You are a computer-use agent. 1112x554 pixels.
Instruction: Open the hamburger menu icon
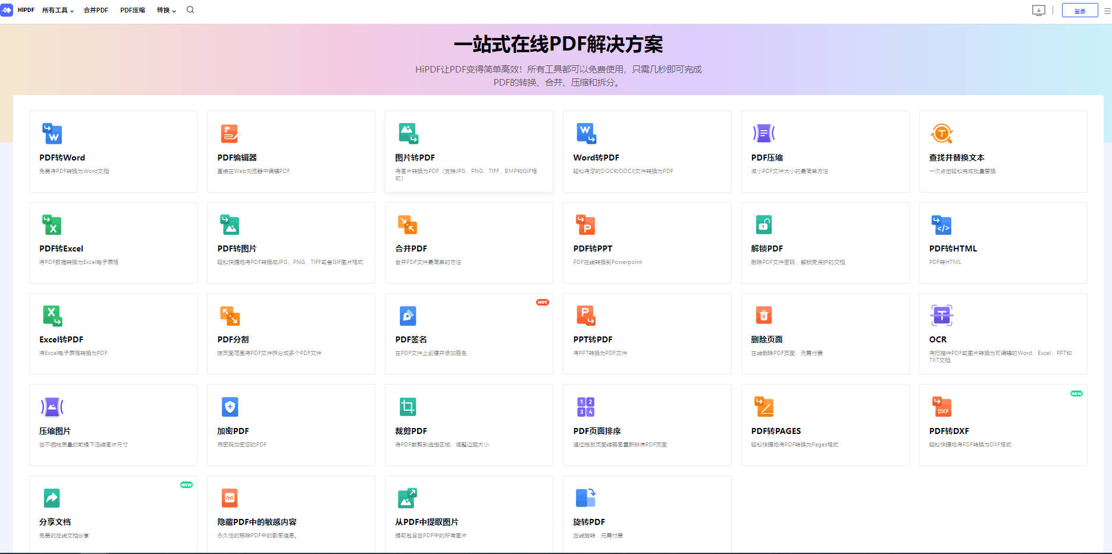1107,10
